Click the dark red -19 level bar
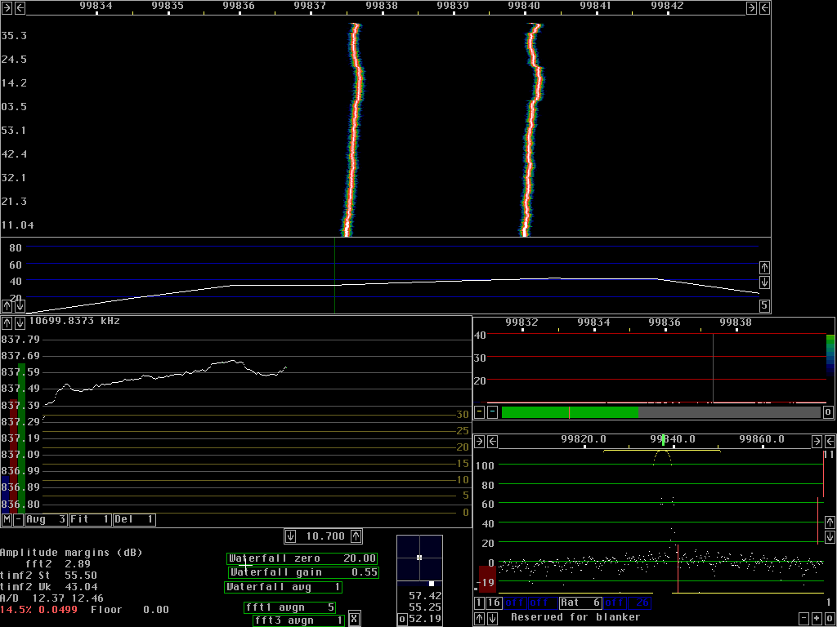Screen dimensions: 837x627 pos(487,579)
